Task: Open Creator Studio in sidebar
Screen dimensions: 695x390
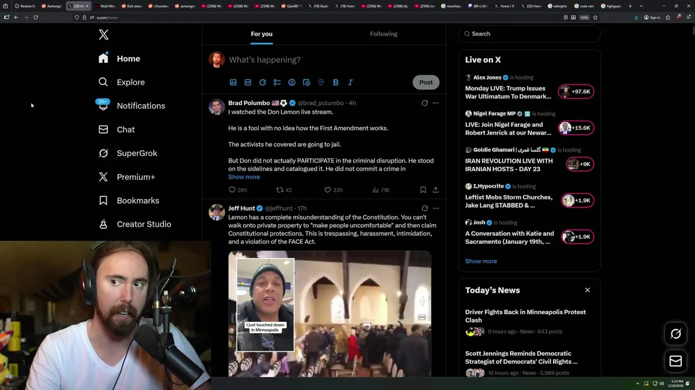Action: [x=134, y=224]
